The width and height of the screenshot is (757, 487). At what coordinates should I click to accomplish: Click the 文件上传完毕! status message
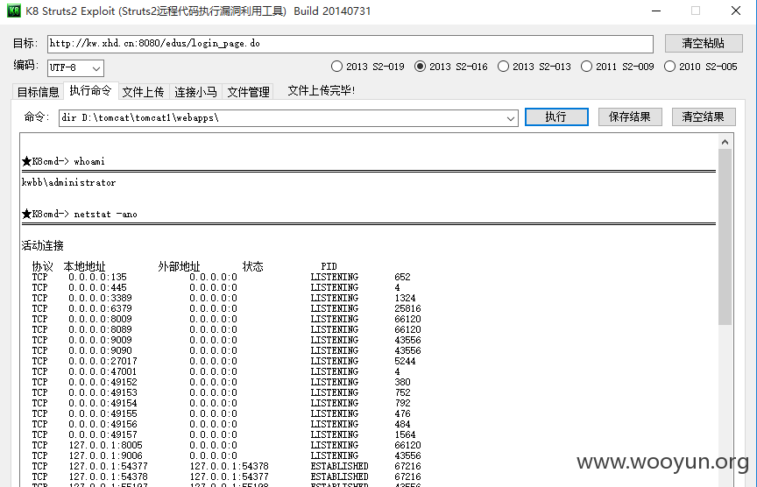click(321, 90)
